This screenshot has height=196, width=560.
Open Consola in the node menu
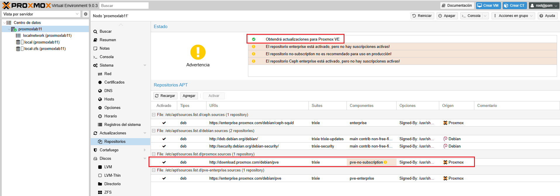(120, 57)
